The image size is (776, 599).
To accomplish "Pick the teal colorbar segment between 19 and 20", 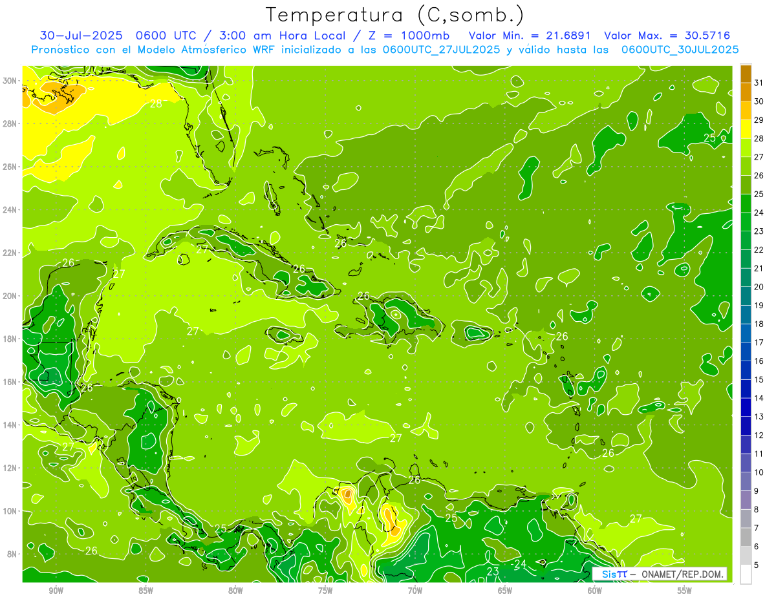I will point(746,295).
